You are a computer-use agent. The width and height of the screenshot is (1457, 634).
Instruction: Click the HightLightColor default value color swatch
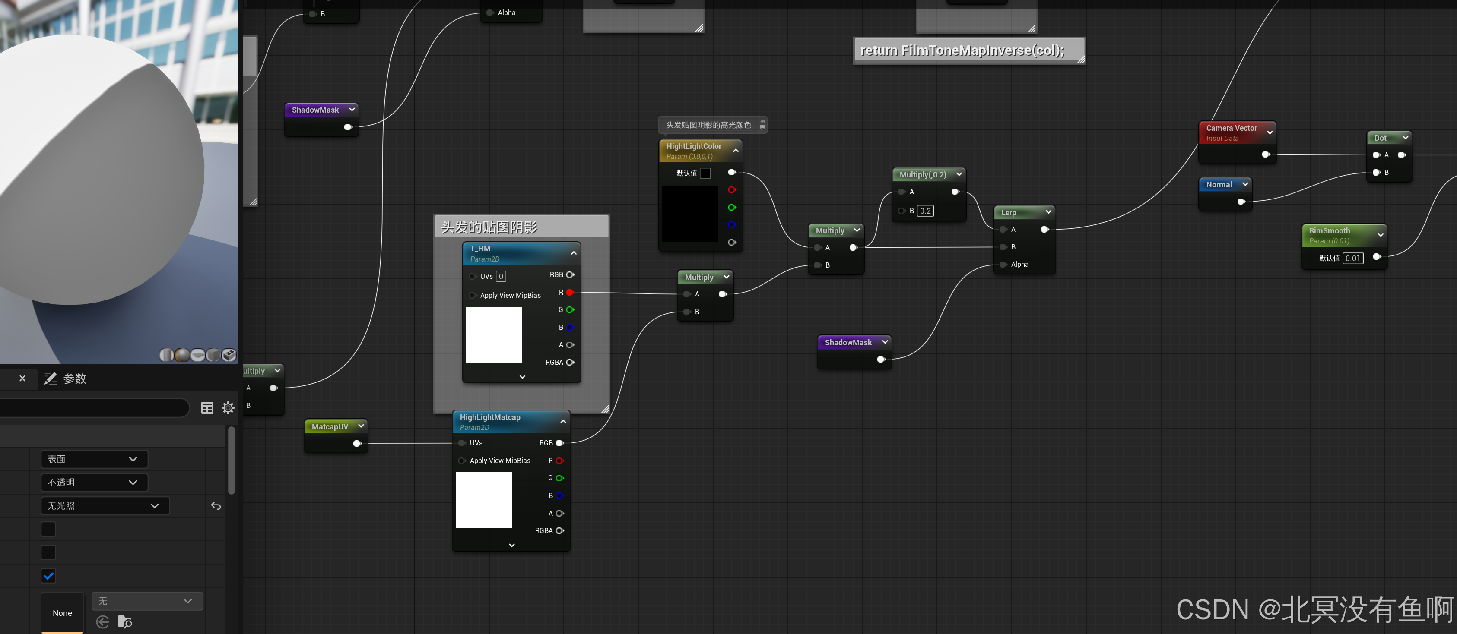[705, 173]
